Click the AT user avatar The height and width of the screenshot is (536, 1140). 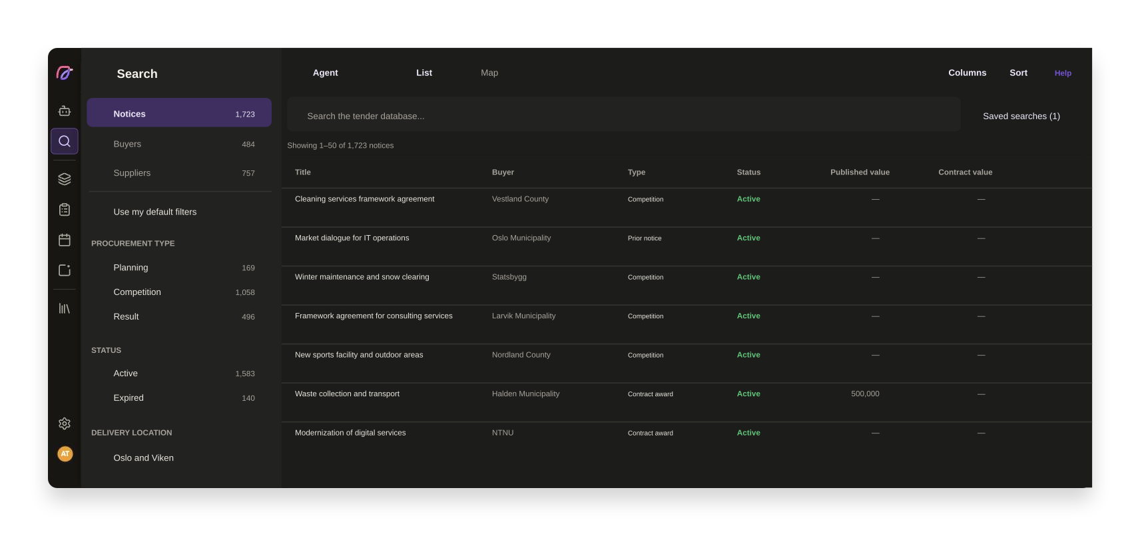[x=65, y=454]
